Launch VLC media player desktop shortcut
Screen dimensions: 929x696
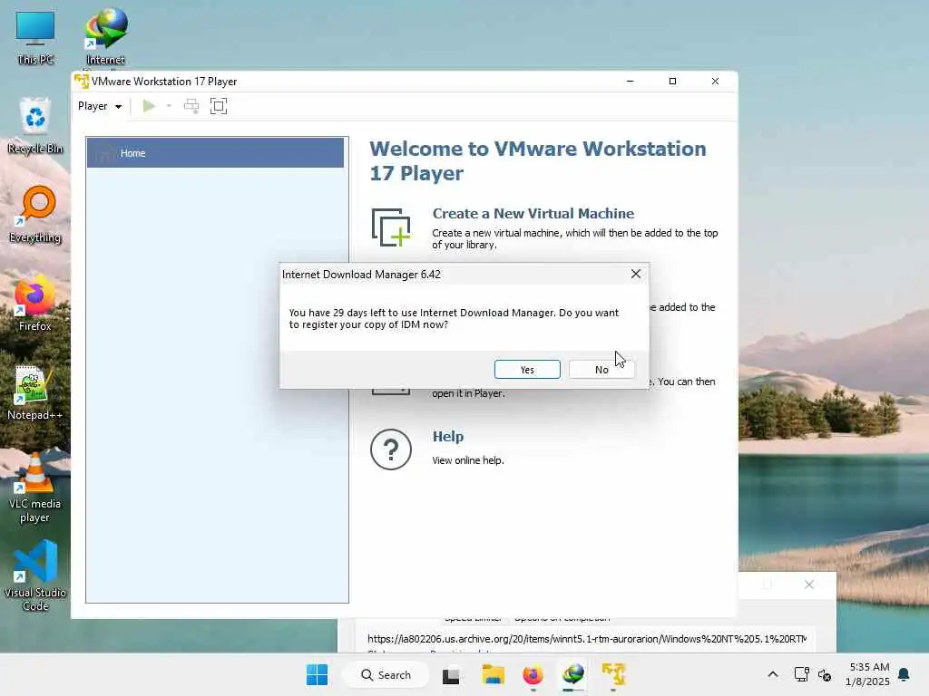pos(35,488)
